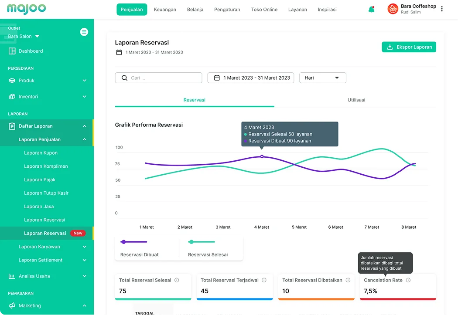The image size is (458, 315).
Task: Open Laporan Tutup Kasir in sidebar
Action: click(x=46, y=193)
